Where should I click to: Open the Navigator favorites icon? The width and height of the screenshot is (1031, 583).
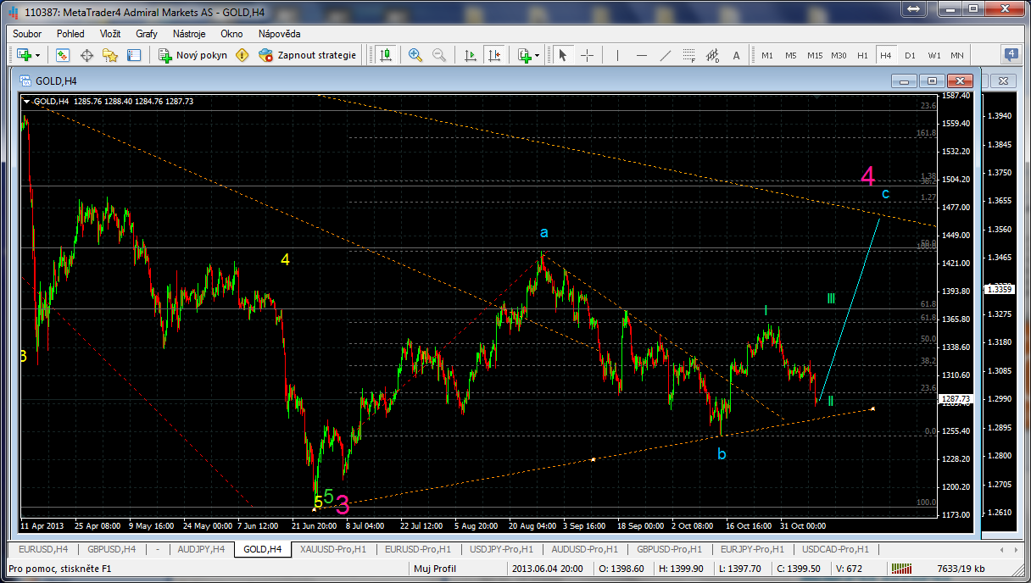(109, 55)
